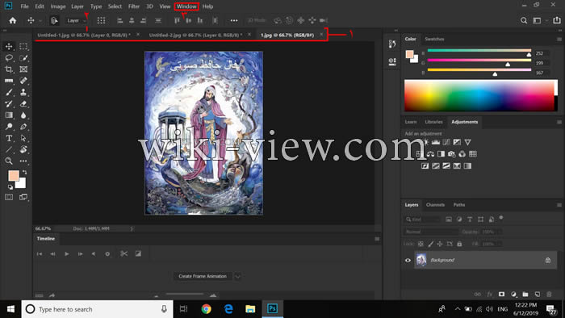Viewport: 565px width, 318px height.
Task: Click Create Frame Animation button
Action: [203, 276]
